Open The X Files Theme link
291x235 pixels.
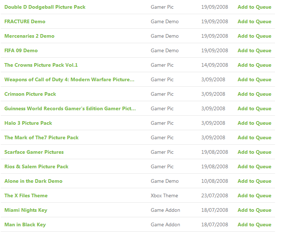[26, 195]
